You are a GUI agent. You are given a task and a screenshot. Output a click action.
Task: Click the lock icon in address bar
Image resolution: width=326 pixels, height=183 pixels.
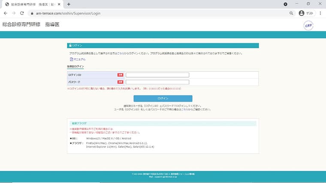(x=32, y=13)
